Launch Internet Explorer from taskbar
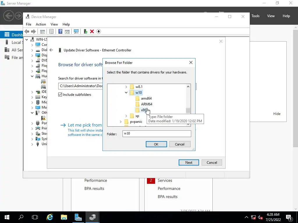The image size is (298, 223). [x=50, y=217]
